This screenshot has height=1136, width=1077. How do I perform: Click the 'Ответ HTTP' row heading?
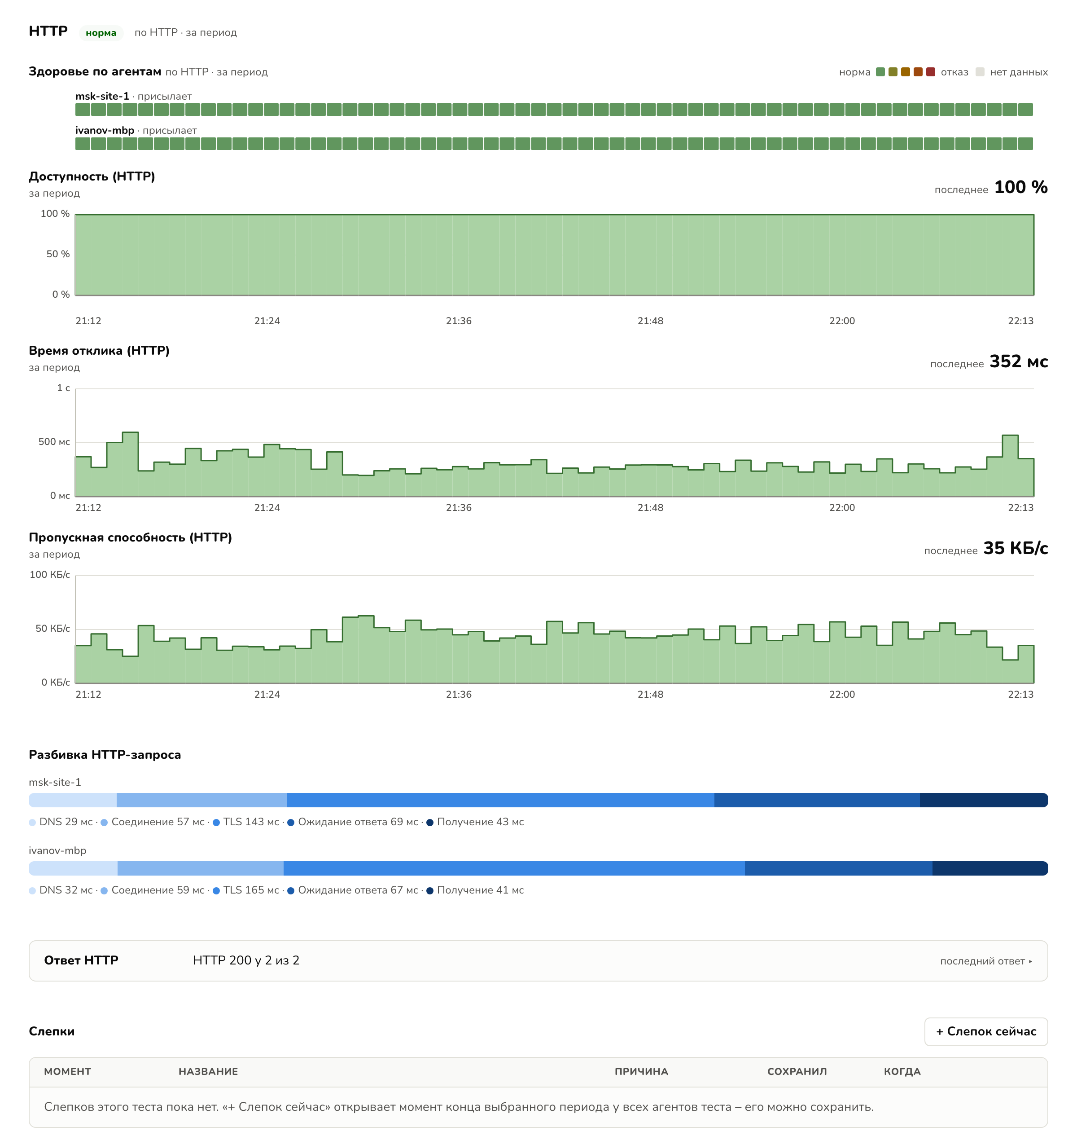81,960
